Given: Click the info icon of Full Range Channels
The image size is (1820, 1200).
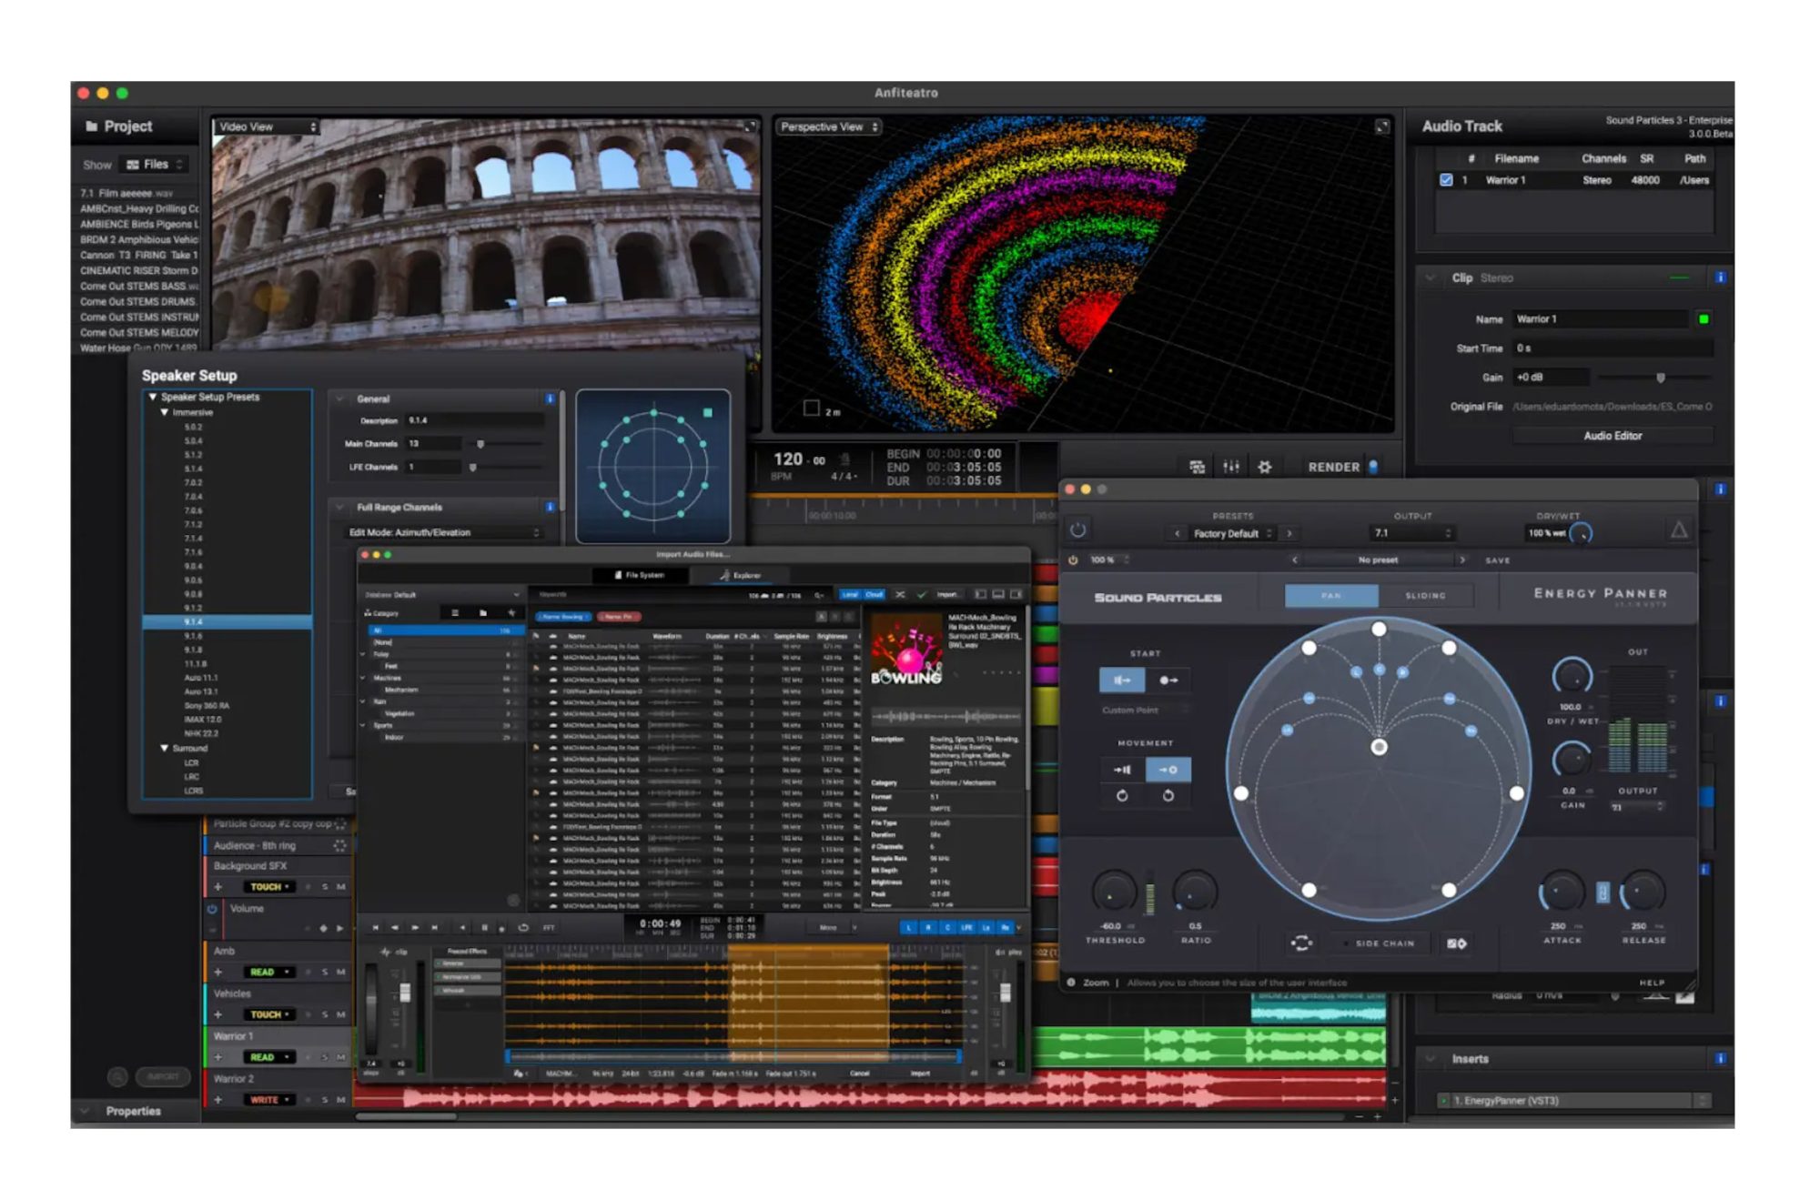Looking at the screenshot, I should click(550, 507).
